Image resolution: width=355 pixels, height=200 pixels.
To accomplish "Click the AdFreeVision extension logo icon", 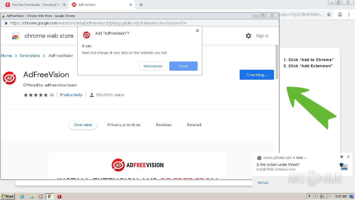I will point(9,78).
